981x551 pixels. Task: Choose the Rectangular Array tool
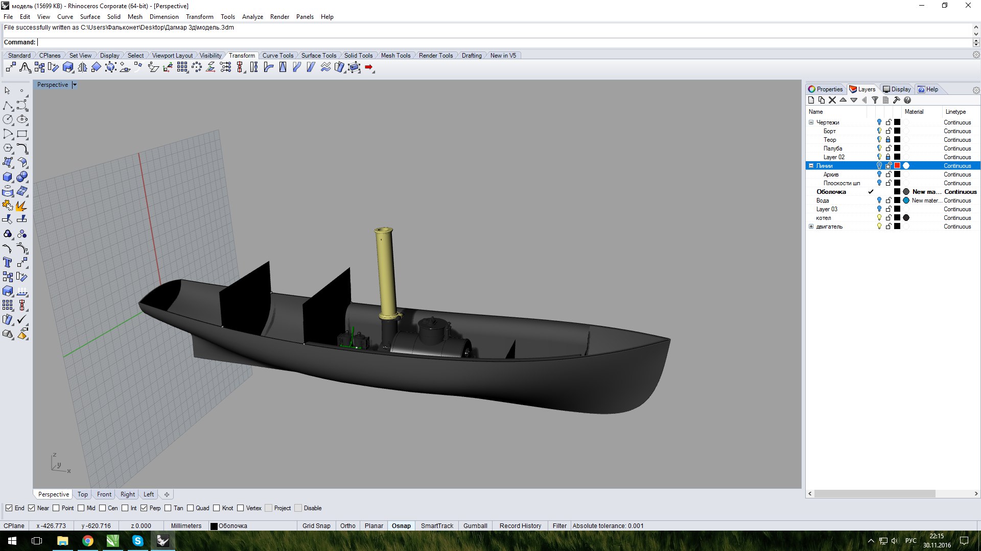tap(182, 67)
